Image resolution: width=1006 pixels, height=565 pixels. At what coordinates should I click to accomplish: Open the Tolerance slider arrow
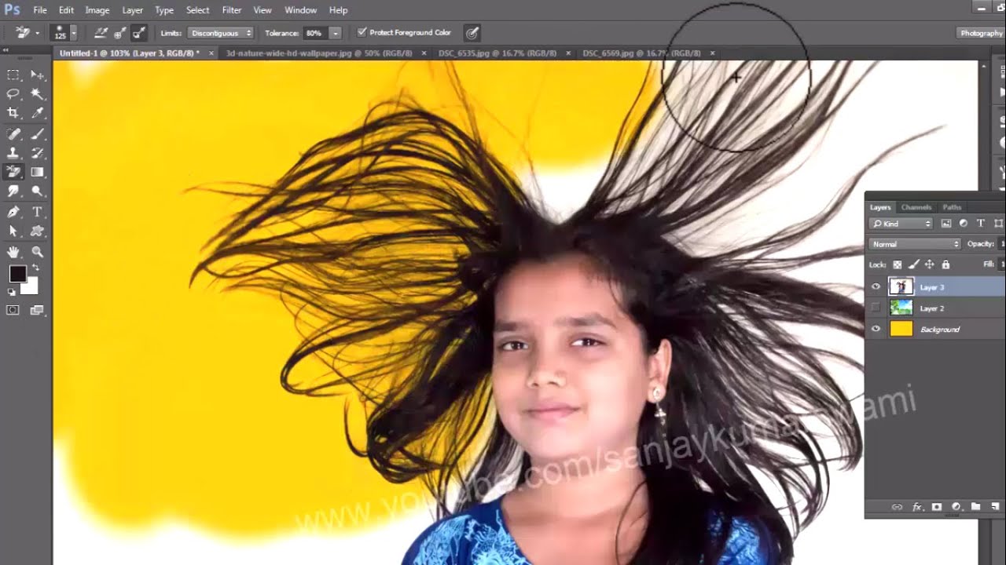[x=336, y=33]
